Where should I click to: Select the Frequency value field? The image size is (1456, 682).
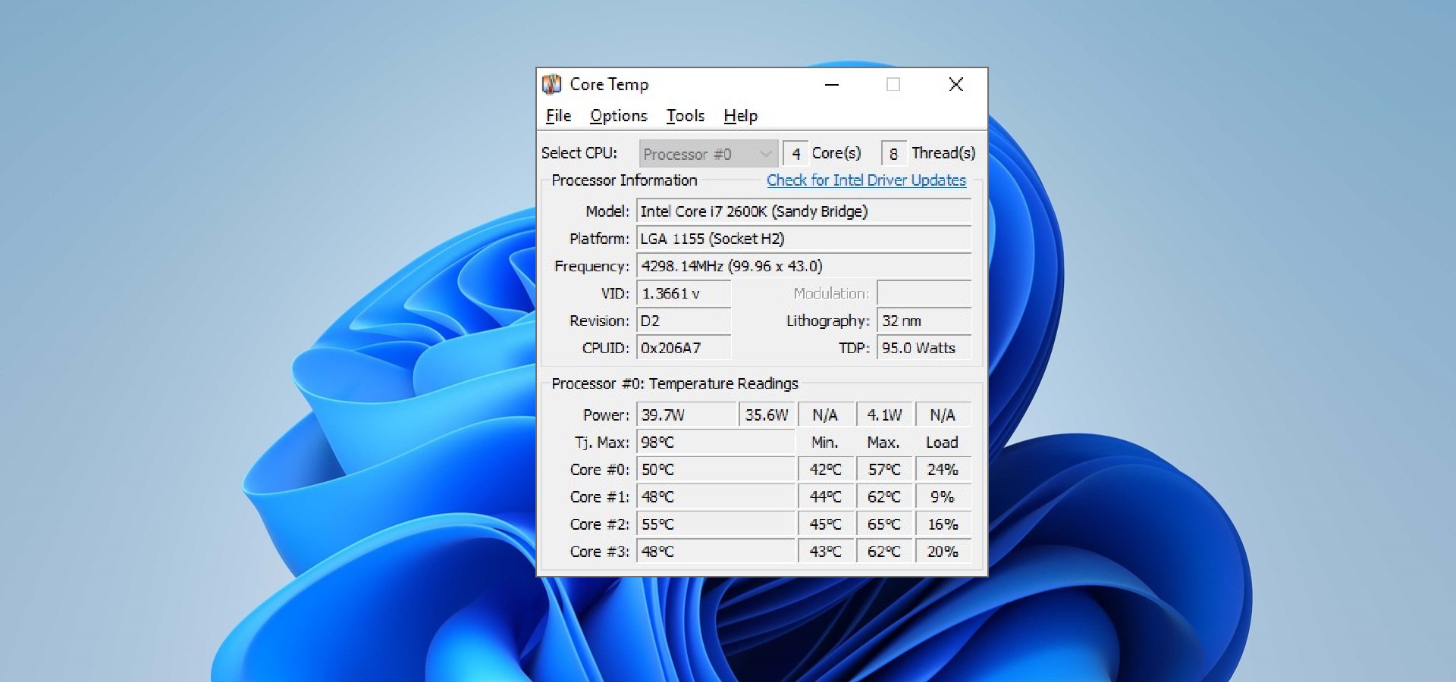(803, 266)
